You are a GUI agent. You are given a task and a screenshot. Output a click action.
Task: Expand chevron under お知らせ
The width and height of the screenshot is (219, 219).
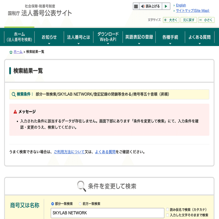click(49, 44)
